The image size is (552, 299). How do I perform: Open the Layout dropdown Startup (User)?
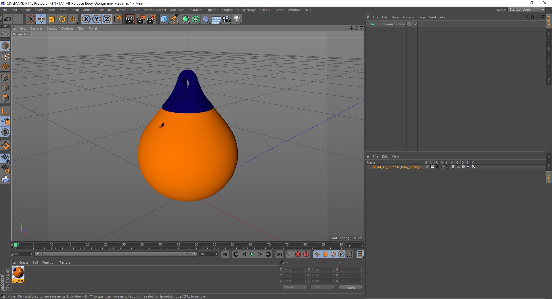[x=526, y=9]
